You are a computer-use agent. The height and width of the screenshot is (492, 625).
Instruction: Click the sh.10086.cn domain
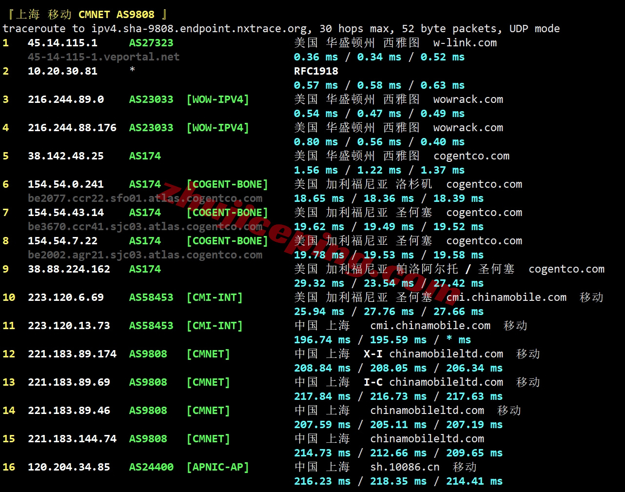405,467
